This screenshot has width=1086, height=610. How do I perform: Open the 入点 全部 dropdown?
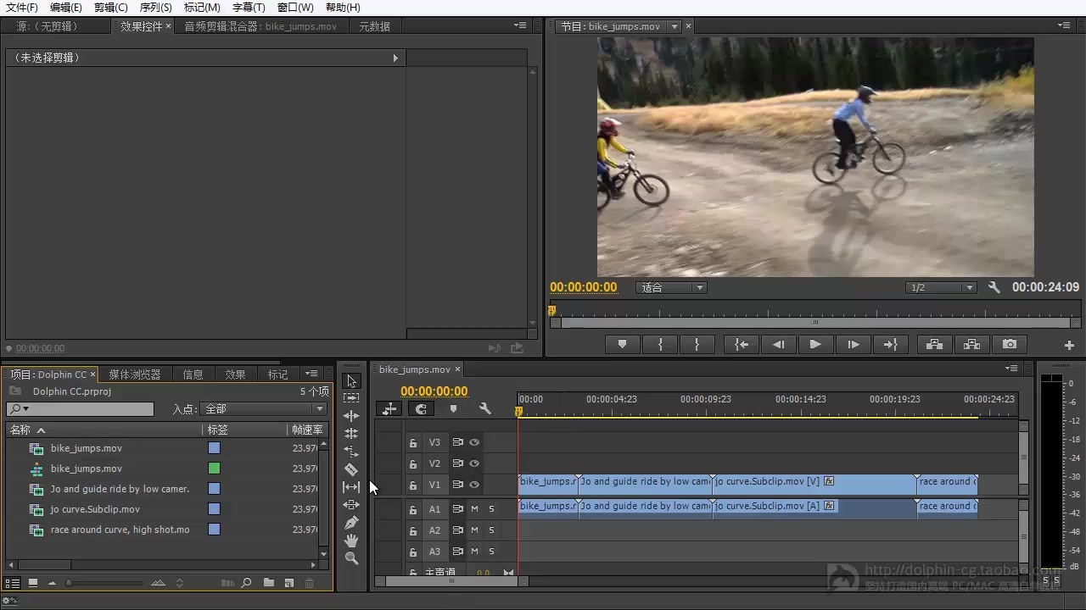coord(263,409)
